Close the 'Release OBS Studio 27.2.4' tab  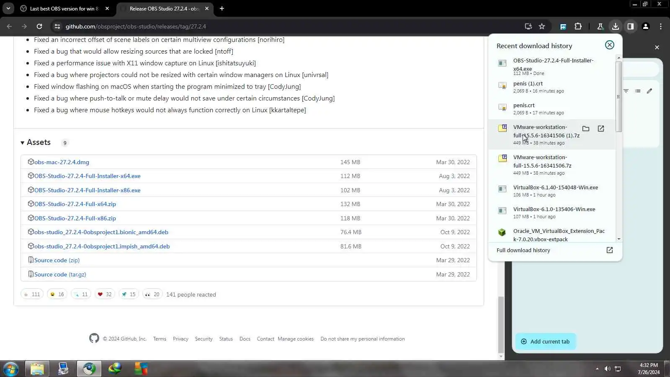207,8
